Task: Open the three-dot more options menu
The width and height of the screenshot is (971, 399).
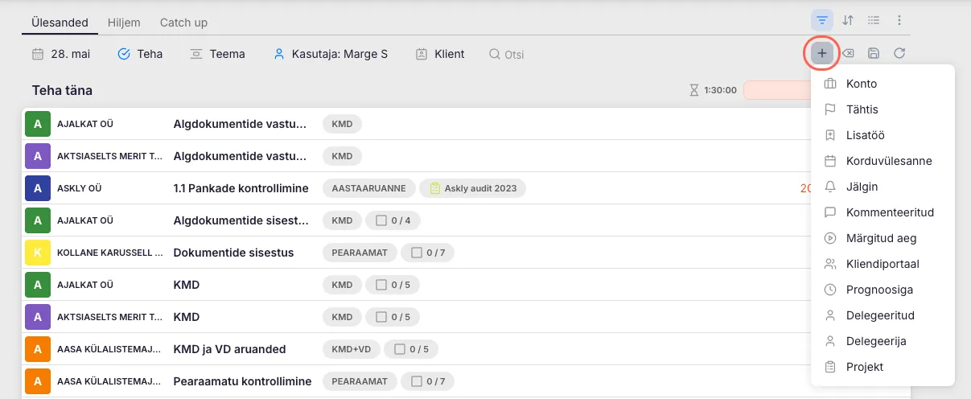Action: click(899, 20)
